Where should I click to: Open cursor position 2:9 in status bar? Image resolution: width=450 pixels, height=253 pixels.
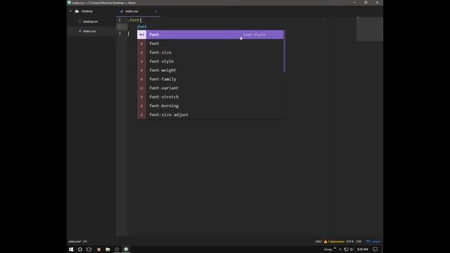pyautogui.click(x=85, y=242)
